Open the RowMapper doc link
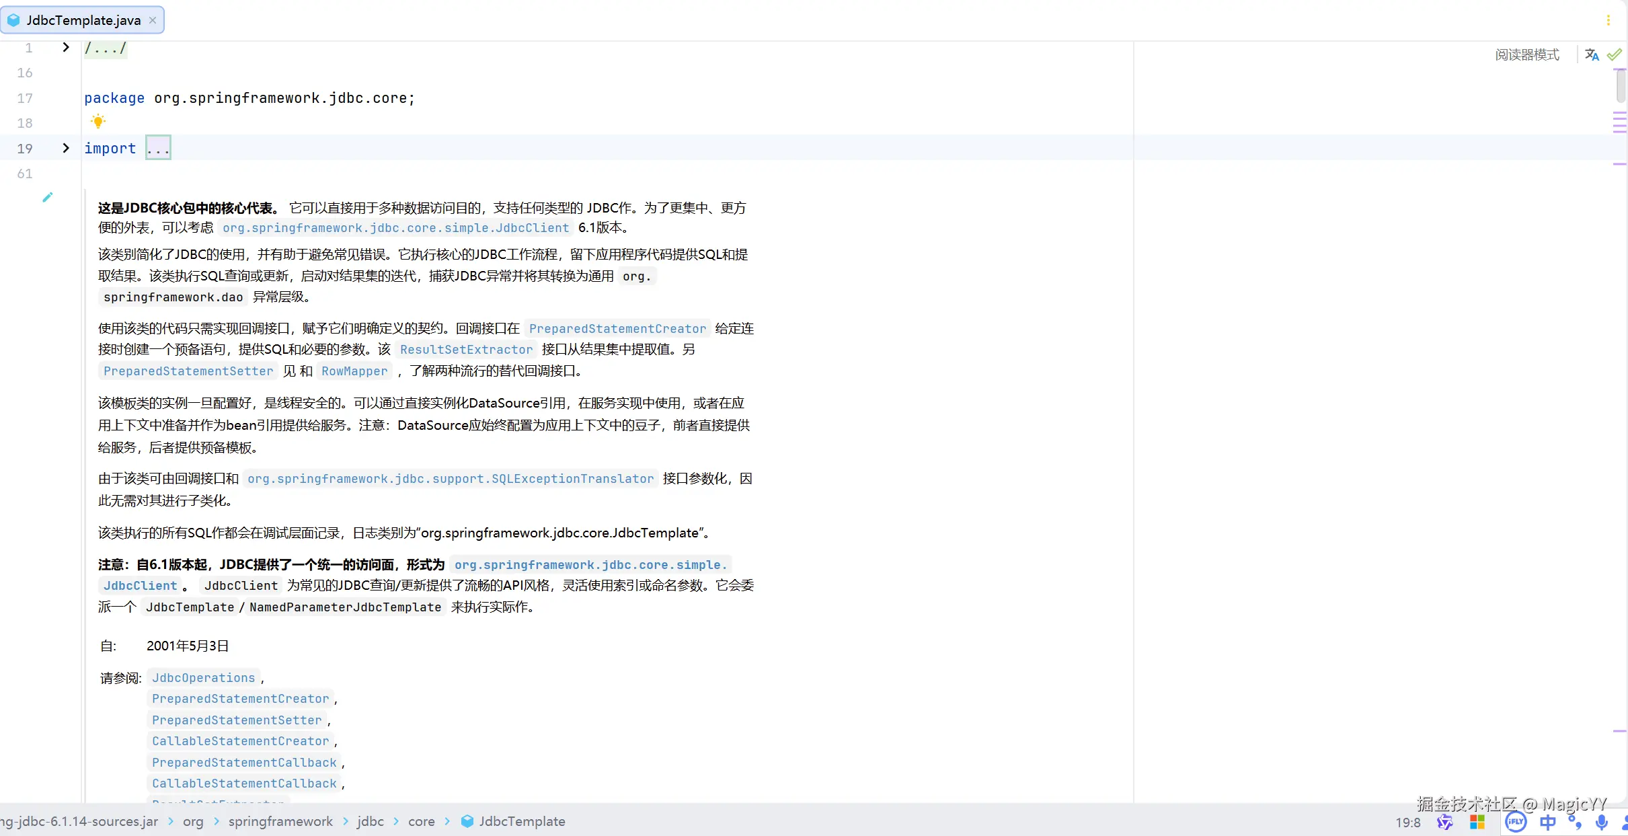 click(354, 371)
